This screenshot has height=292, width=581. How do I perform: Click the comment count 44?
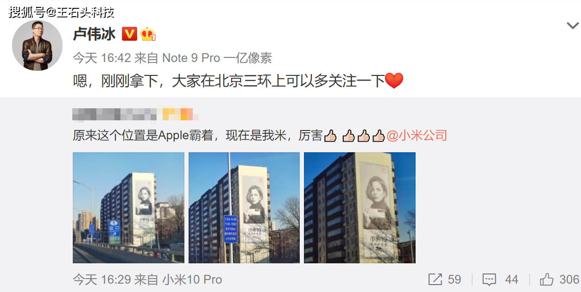512,280
